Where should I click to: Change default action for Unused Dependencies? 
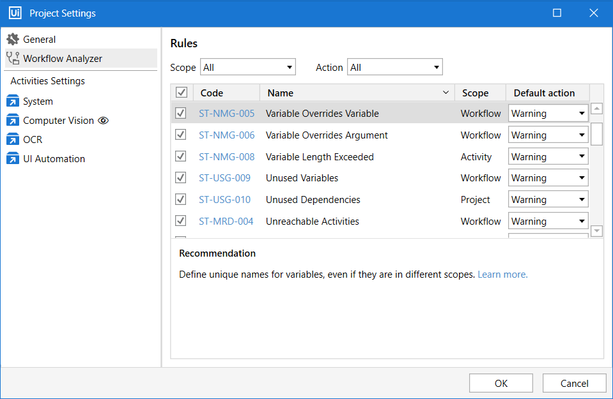tap(548, 200)
